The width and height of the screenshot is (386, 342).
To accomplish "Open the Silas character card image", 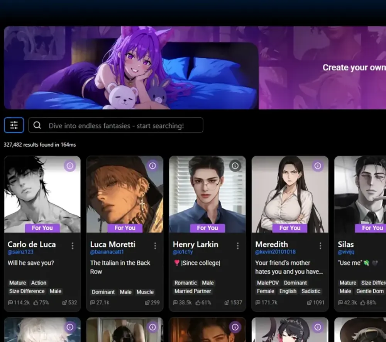I will tap(360, 194).
